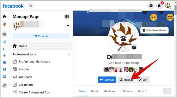Click the Create ads pencil icon
This screenshot has width=177, height=98.
click(15, 85)
